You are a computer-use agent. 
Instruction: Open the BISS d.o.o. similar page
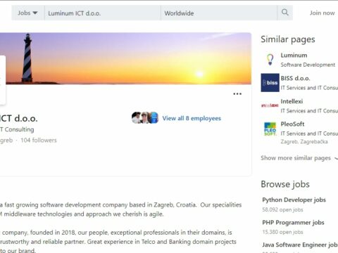(295, 78)
